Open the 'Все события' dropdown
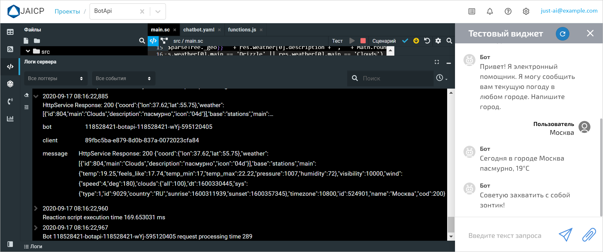Viewport: 603px width, 252px height. pyautogui.click(x=123, y=79)
